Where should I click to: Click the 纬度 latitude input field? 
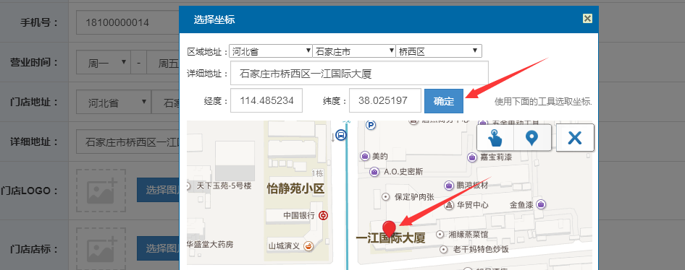385,100
